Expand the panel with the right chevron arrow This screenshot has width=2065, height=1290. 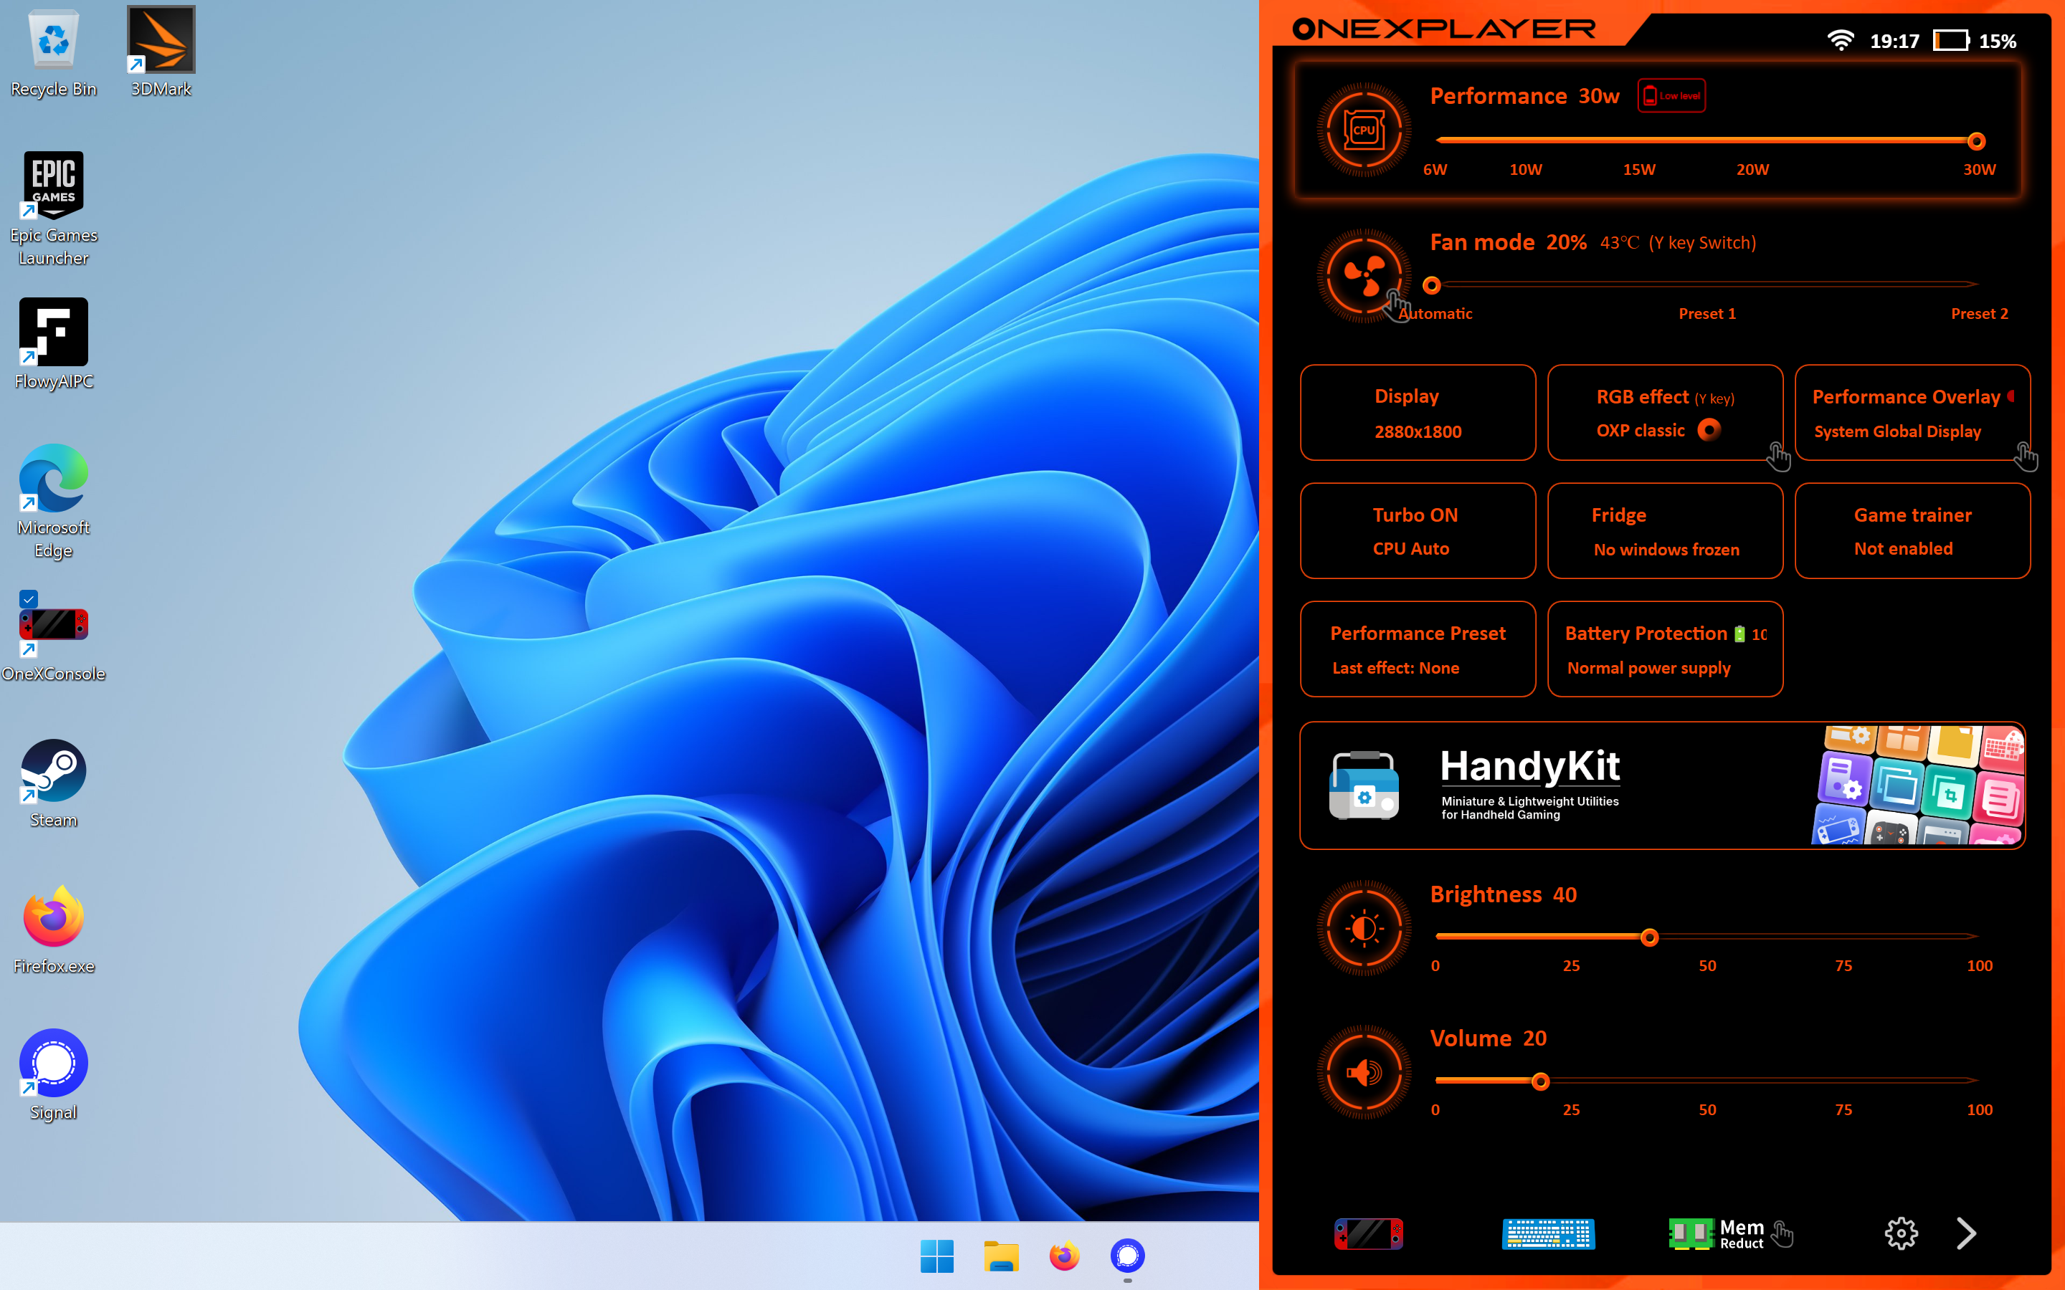coord(1967,1233)
